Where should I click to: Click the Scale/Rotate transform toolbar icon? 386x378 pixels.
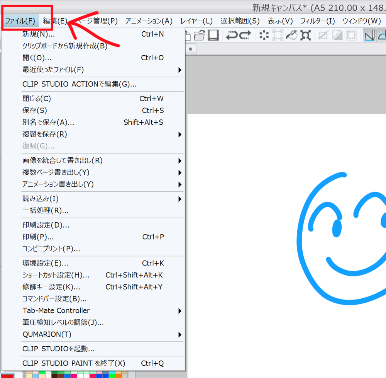pyautogui.click(x=305, y=35)
